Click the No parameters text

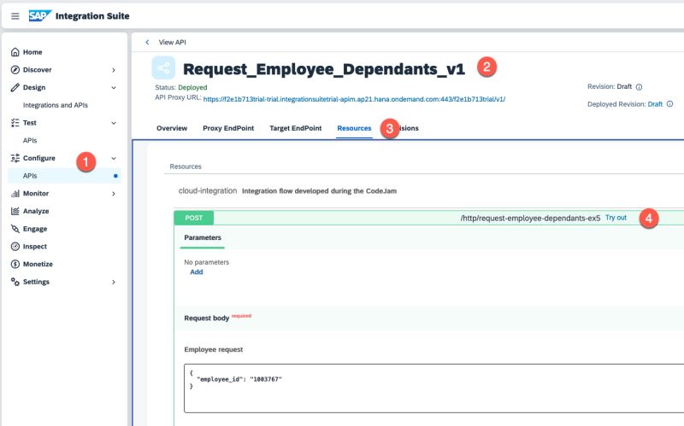(206, 262)
